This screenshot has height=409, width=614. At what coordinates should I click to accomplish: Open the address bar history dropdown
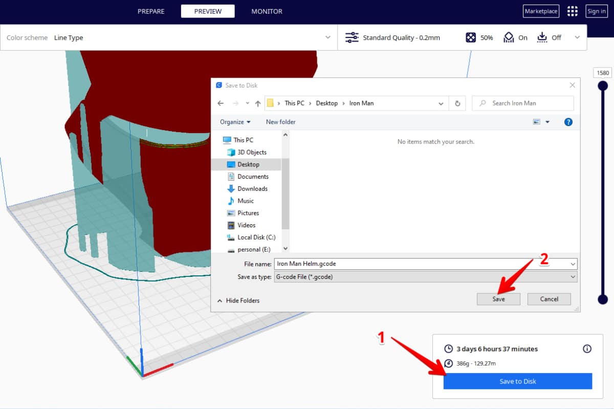click(x=441, y=103)
